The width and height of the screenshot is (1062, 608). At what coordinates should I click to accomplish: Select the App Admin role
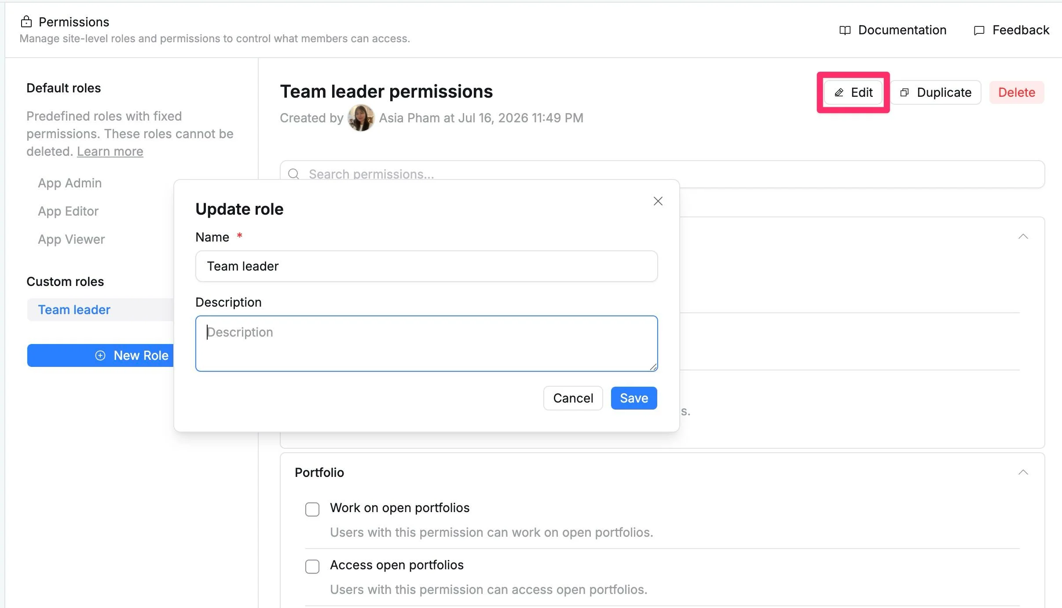[x=70, y=183]
